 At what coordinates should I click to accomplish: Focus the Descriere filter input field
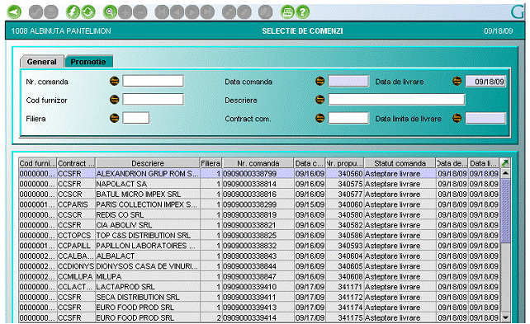pyautogui.click(x=396, y=100)
